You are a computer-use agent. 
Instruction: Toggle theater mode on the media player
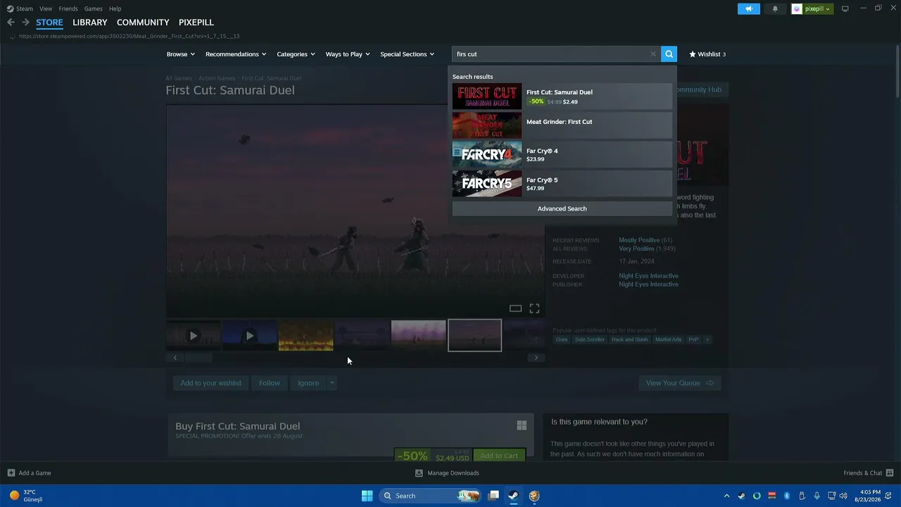(x=515, y=308)
